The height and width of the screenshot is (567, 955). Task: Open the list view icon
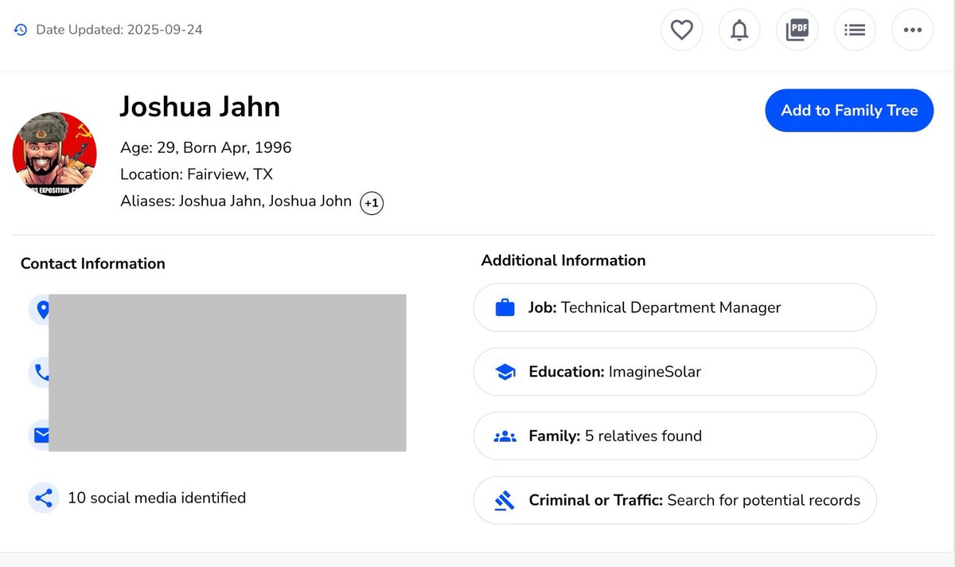[855, 30]
